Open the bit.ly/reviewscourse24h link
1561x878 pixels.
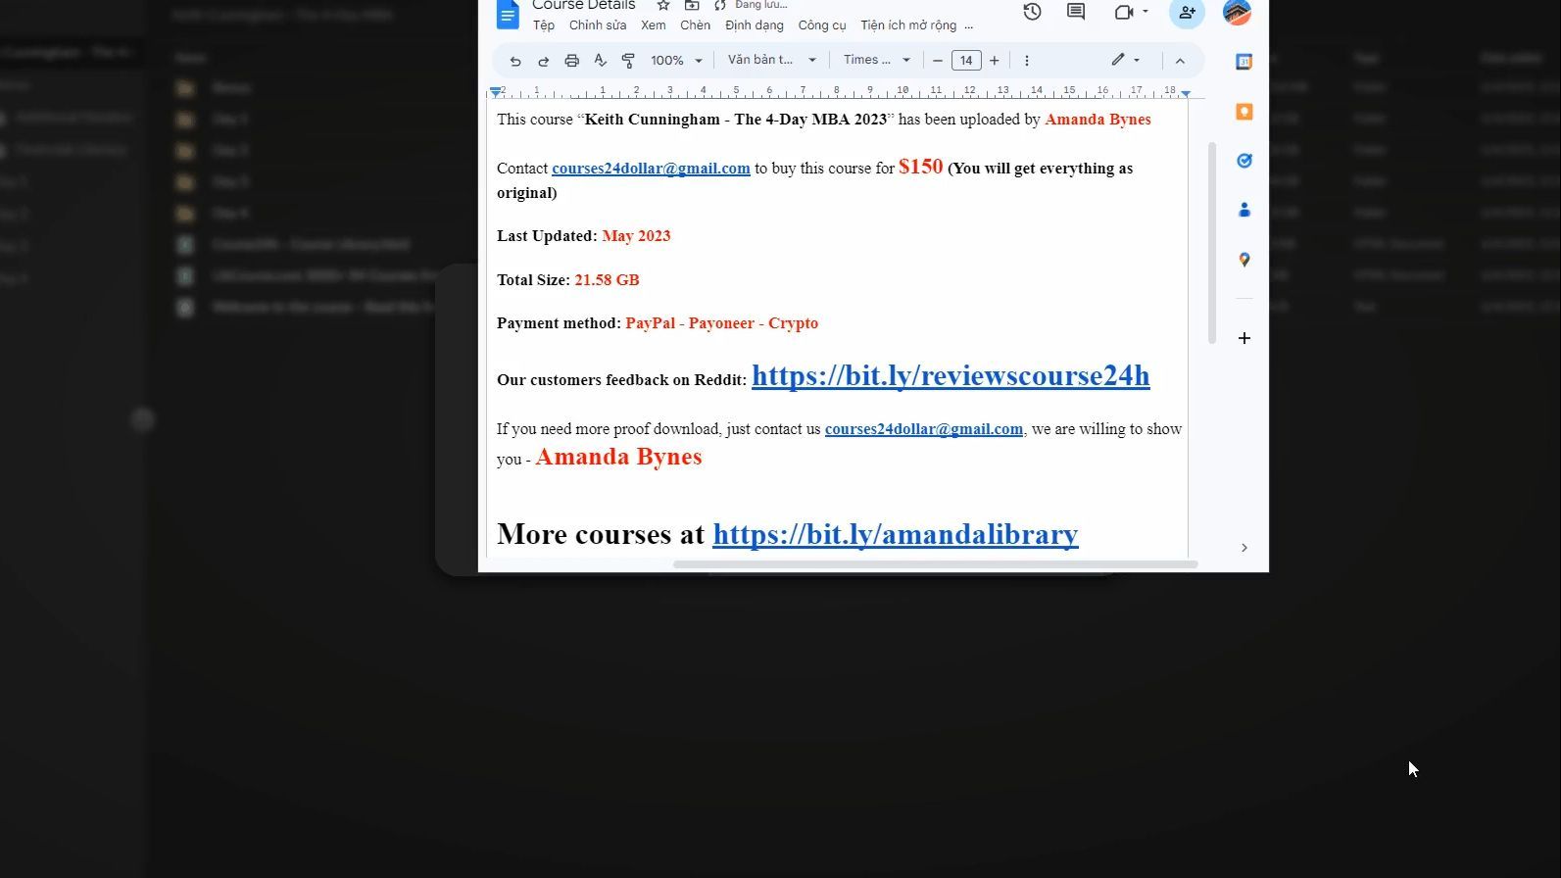951,375
